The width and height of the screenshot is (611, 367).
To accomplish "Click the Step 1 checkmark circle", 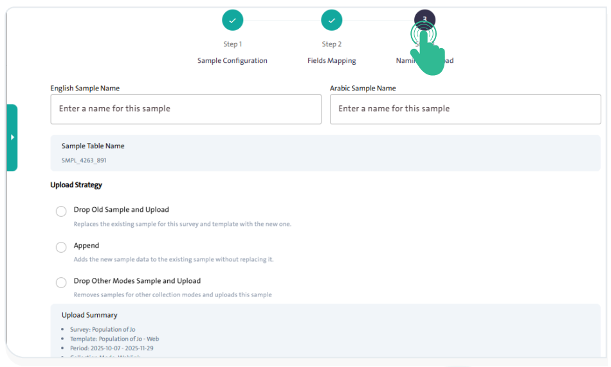I will pos(232,21).
